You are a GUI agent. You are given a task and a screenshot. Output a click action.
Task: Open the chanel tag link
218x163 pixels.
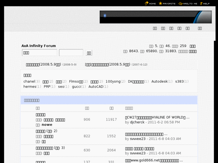pyautogui.click(x=29, y=81)
